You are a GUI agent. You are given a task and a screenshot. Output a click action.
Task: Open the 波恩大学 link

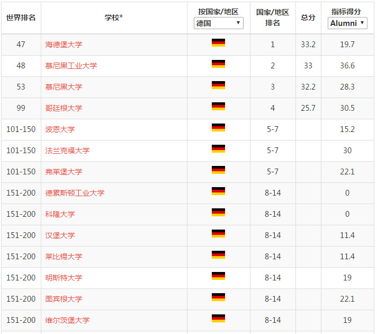point(60,129)
